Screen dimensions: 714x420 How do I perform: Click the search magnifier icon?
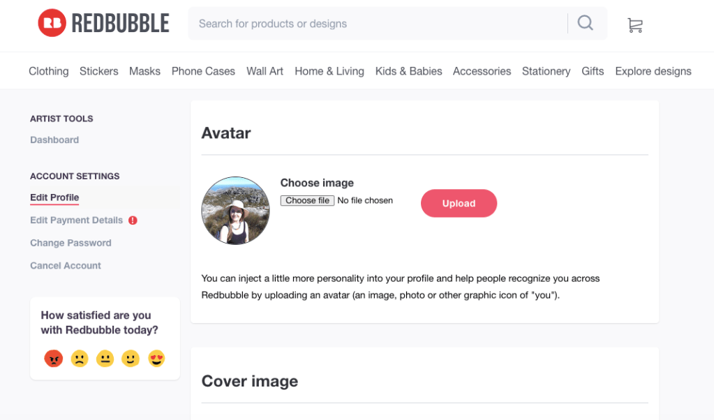point(586,23)
